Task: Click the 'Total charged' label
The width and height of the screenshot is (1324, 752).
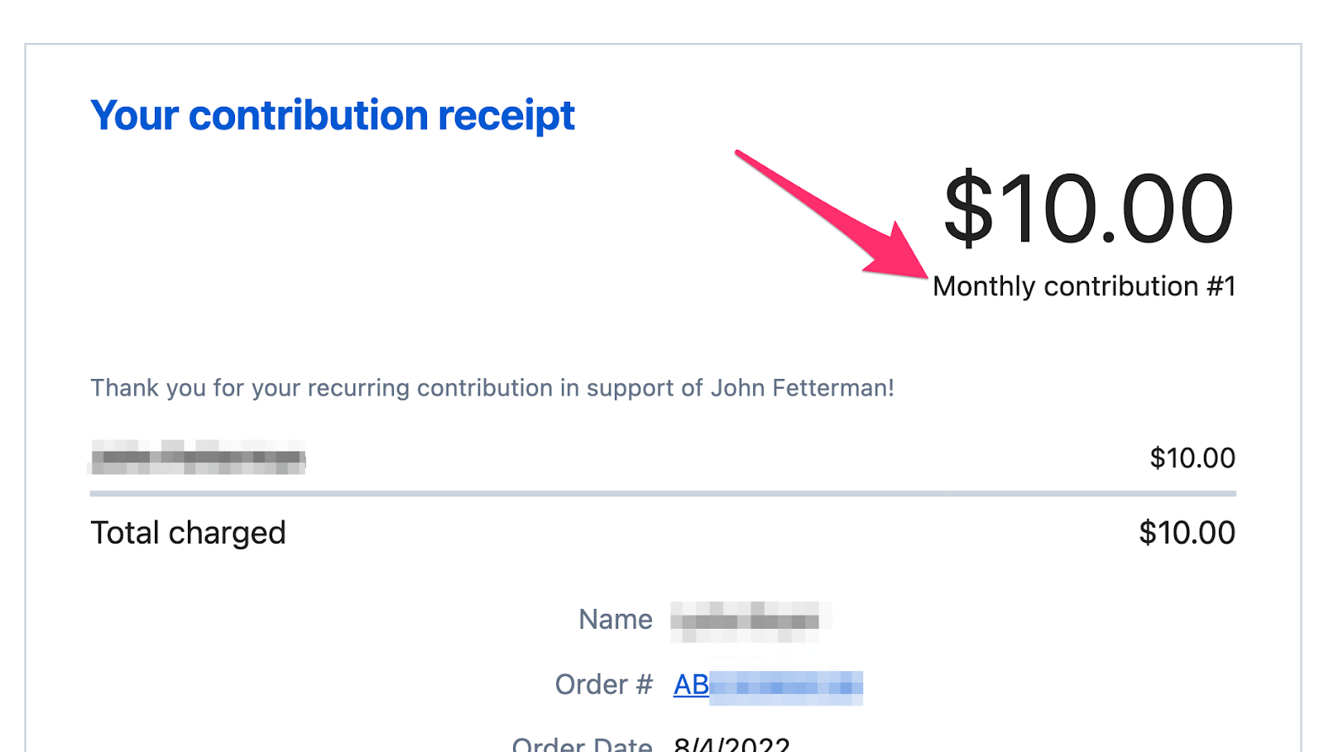Action: click(188, 533)
